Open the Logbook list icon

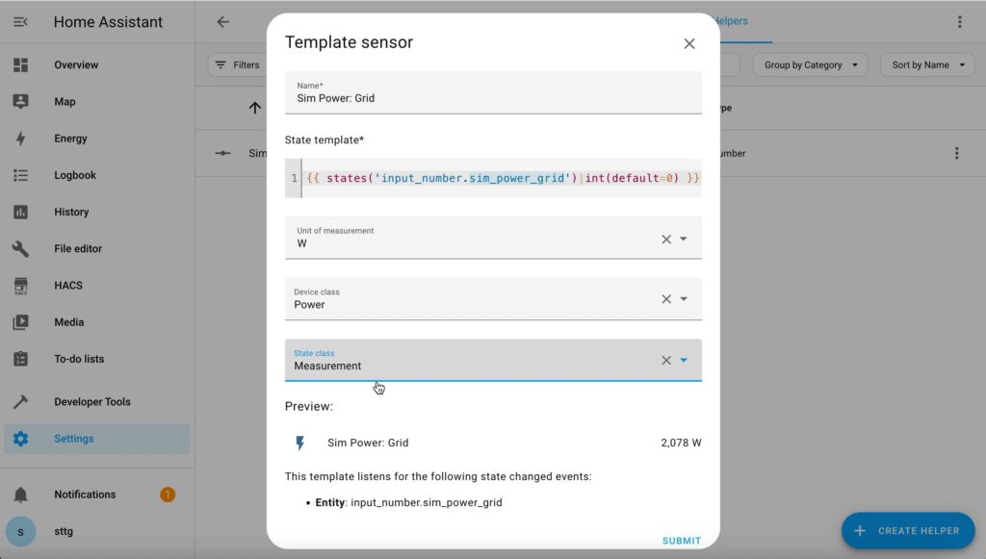(21, 175)
